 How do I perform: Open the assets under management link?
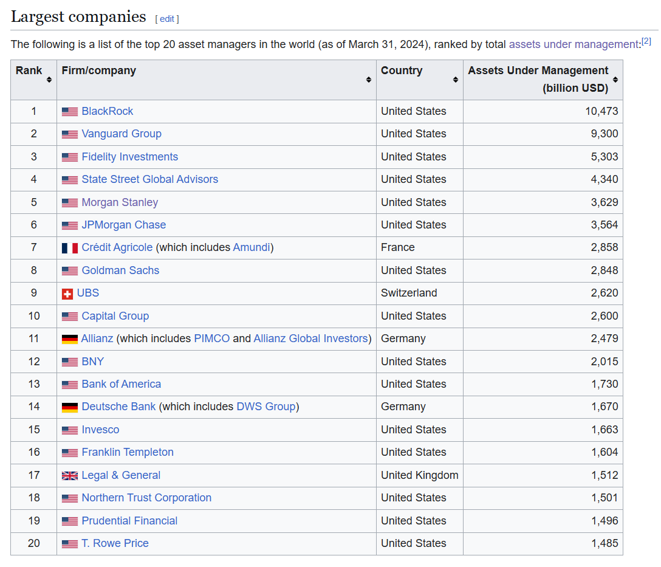574,44
